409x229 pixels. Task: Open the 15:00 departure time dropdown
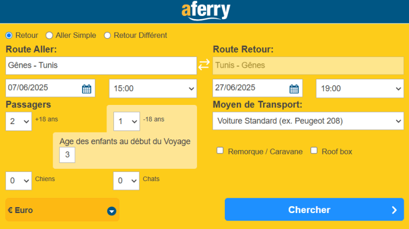pos(152,88)
